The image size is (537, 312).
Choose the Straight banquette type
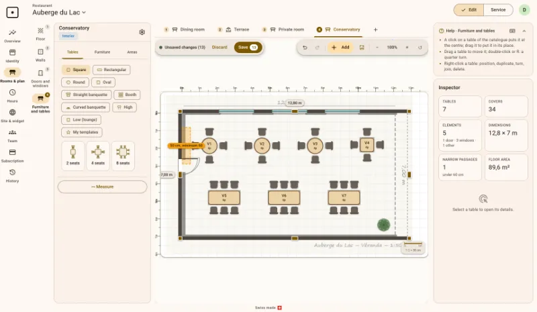(x=87, y=95)
